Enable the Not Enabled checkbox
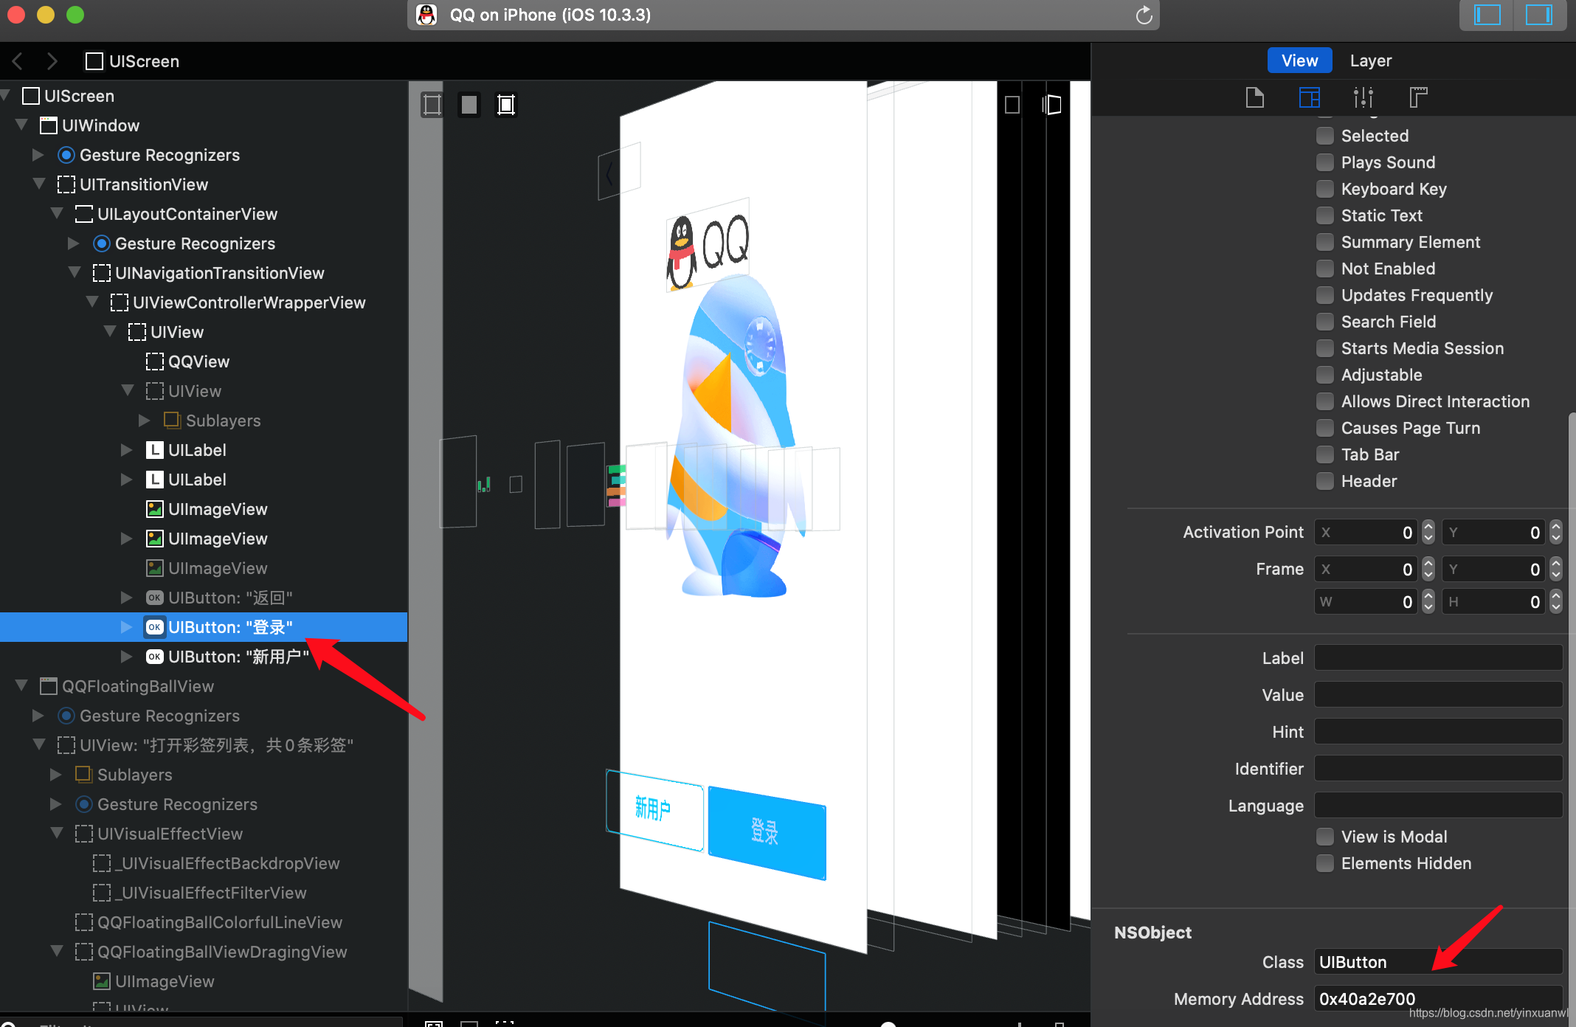Viewport: 1576px width, 1027px height. pyautogui.click(x=1325, y=269)
